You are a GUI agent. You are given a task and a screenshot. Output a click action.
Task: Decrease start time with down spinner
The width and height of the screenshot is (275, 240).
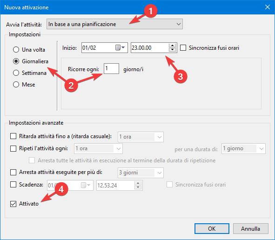click(173, 50)
